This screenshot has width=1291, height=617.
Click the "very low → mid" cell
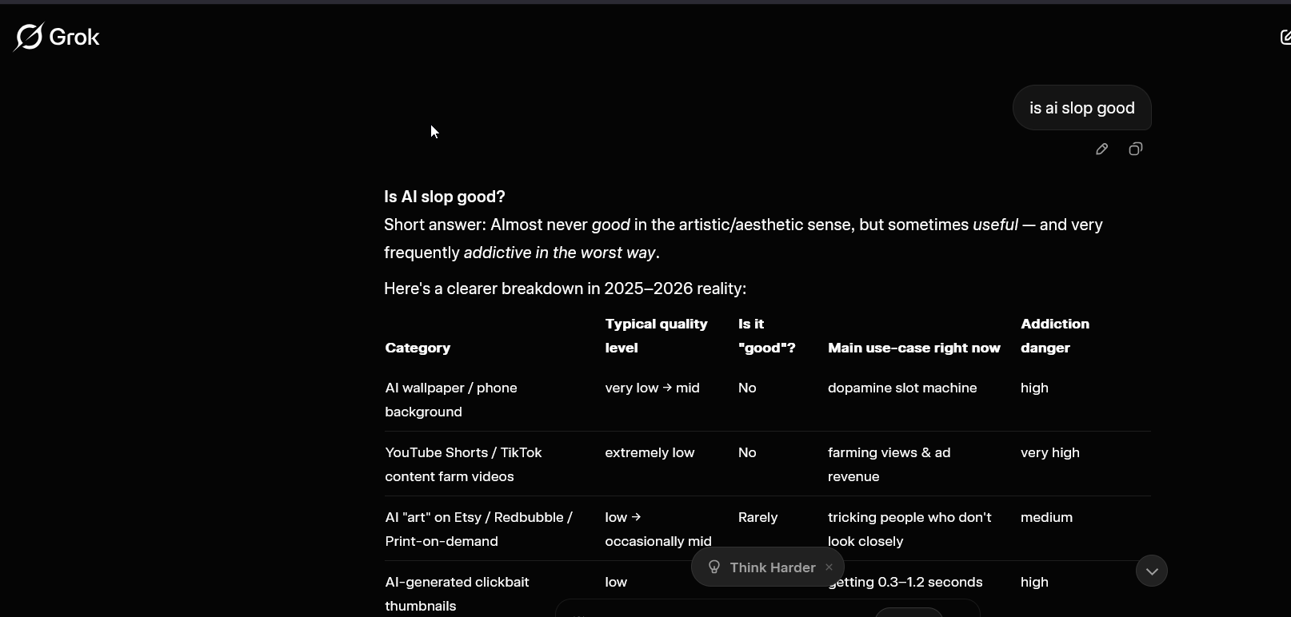652,388
